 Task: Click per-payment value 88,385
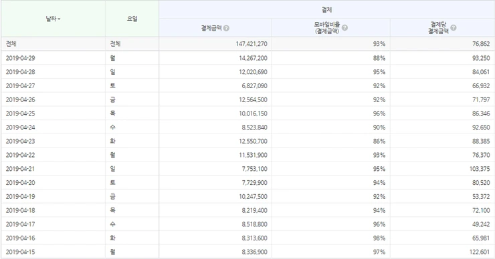click(481, 141)
